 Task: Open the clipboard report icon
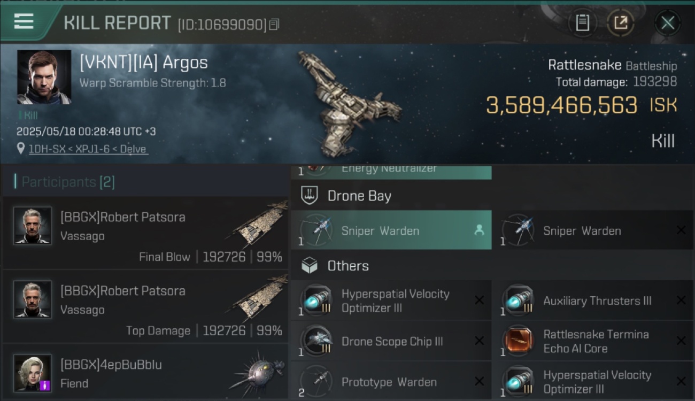(582, 23)
